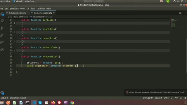Expand folded advanceJoin body at line 49
This screenshot has height=105, width=187.
(x=14, y=50)
